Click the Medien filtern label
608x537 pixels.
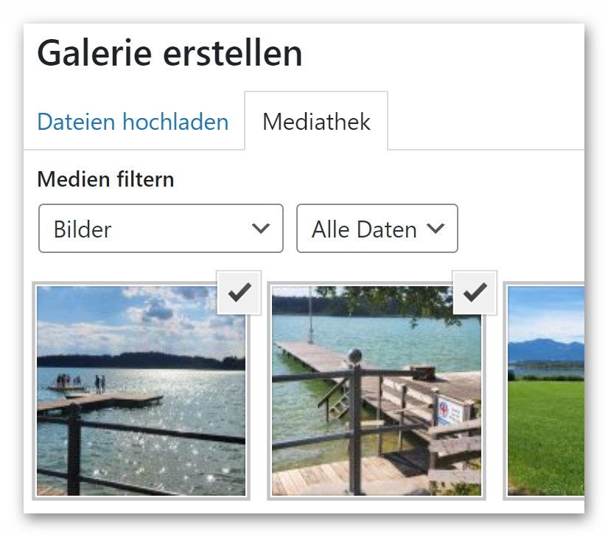click(x=105, y=179)
